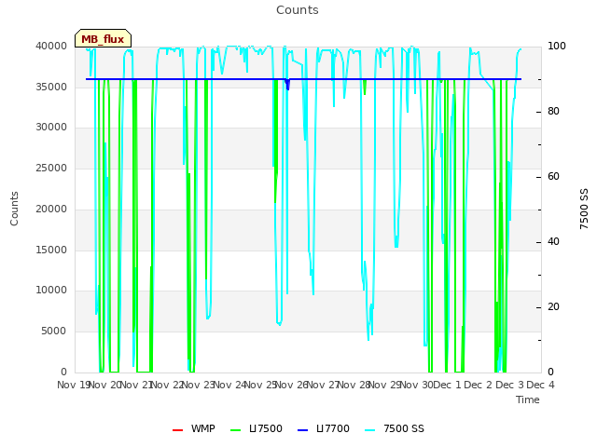
Task: Click the right 7500 SS axis label
Action: 584,209
